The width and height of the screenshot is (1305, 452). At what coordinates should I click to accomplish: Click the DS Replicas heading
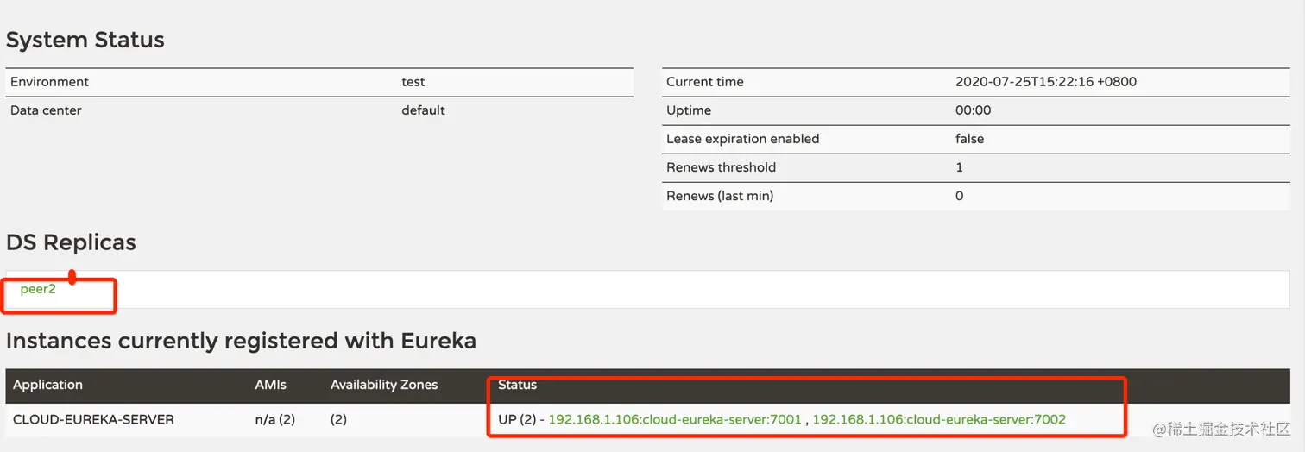[x=71, y=242]
